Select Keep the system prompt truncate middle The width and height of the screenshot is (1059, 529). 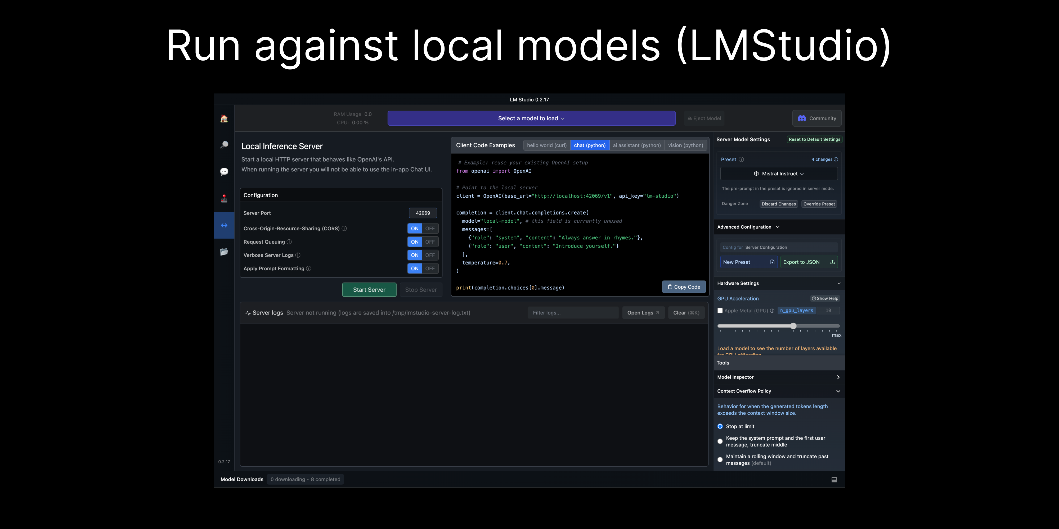pyautogui.click(x=720, y=441)
